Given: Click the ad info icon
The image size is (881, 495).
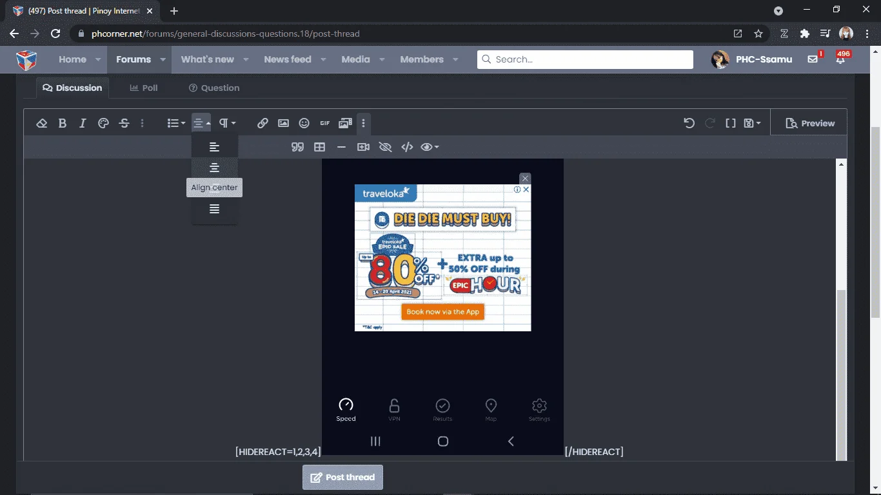Looking at the screenshot, I should click(517, 189).
